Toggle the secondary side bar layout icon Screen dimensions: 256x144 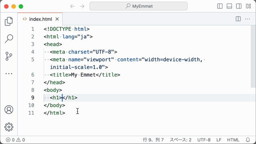(239, 6)
